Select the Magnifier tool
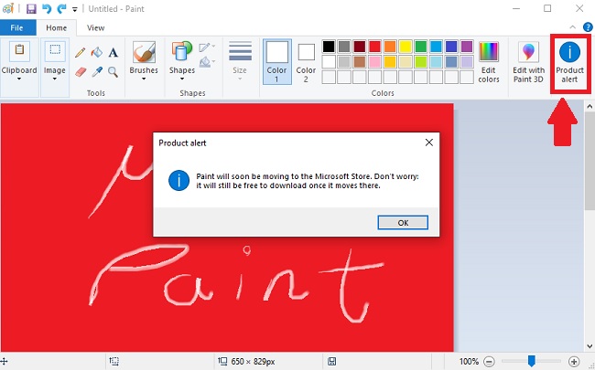This screenshot has height=370, width=595. pyautogui.click(x=114, y=71)
